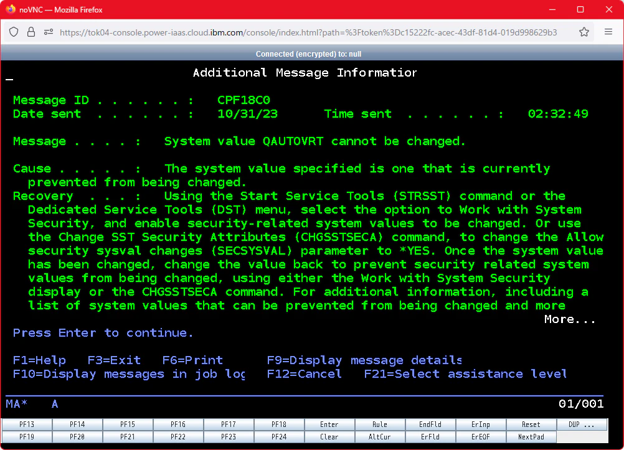The width and height of the screenshot is (624, 450).
Task: Click the PF22 key button
Action: [178, 437]
